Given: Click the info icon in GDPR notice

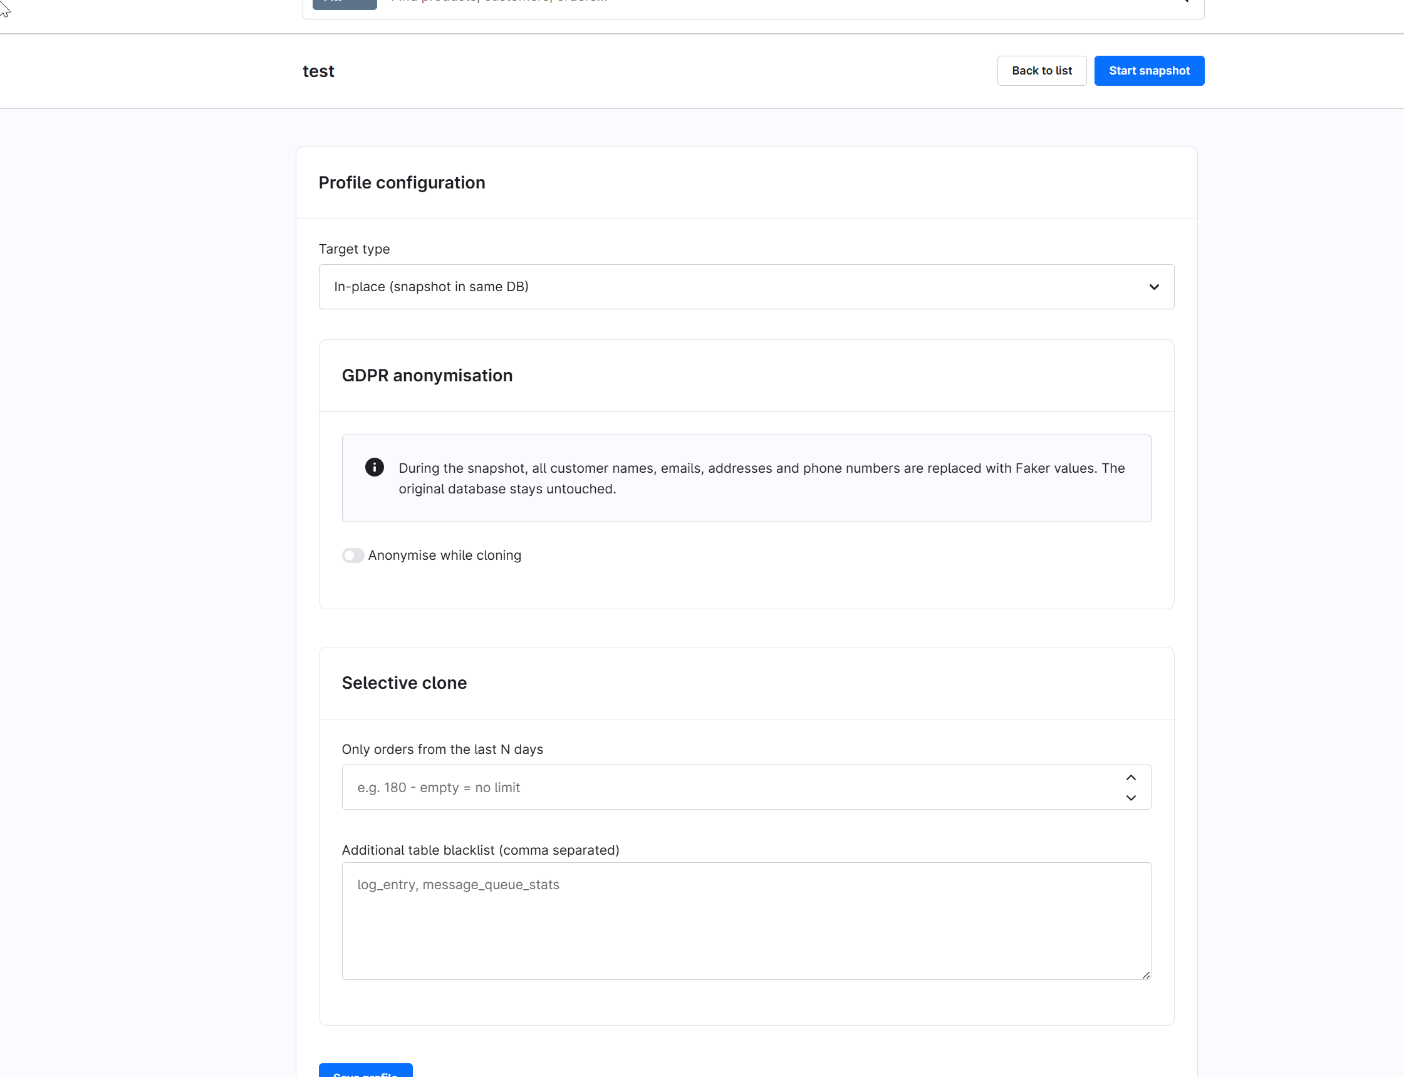Looking at the screenshot, I should (x=375, y=467).
